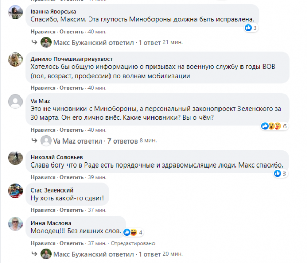Viewport: 307px width, 263px height.
Task: Open Данило Почешизагривухвост's avatar
Action: pos(15,61)
